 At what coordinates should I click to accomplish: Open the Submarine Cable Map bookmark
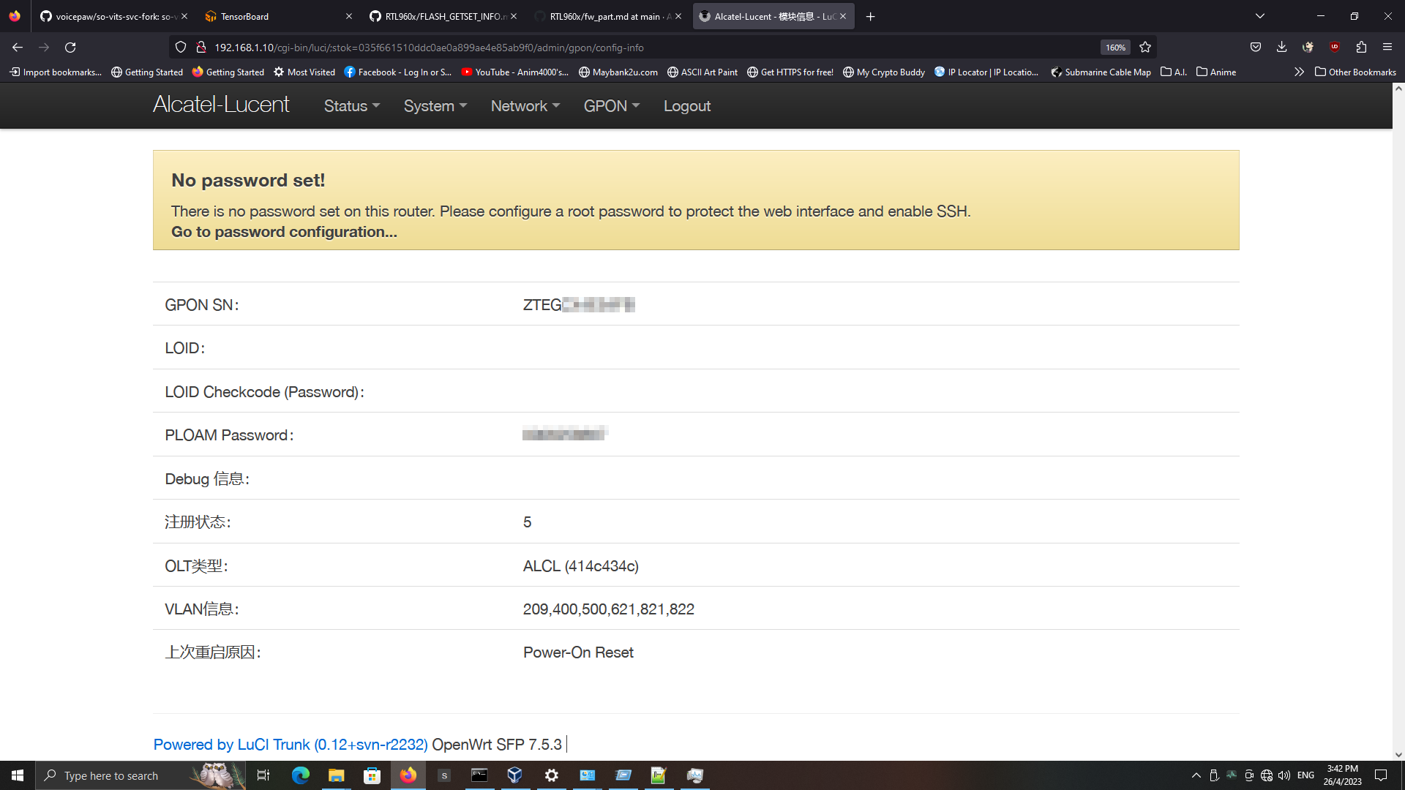(1101, 72)
